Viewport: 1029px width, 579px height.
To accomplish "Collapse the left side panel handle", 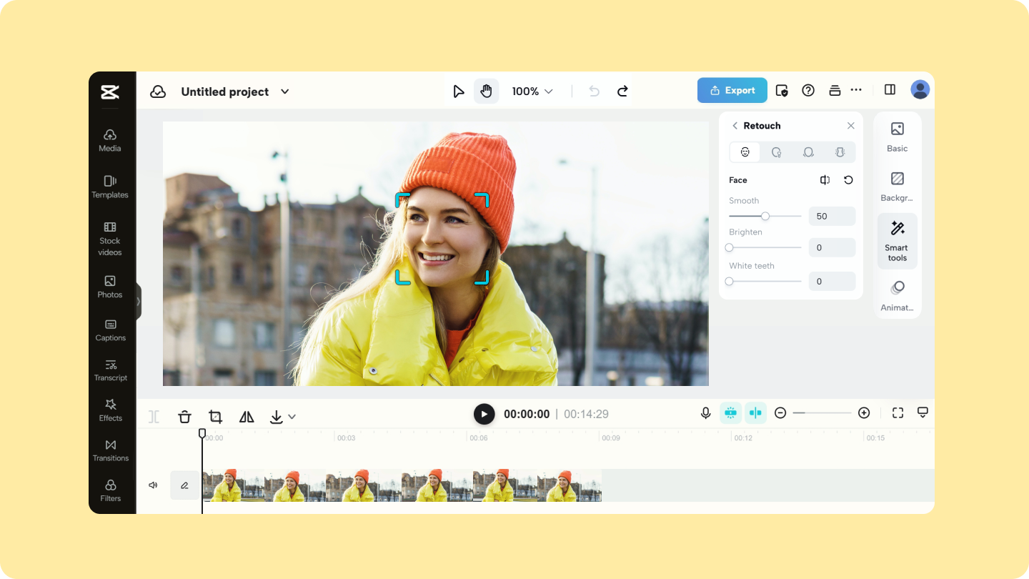I will (138, 301).
